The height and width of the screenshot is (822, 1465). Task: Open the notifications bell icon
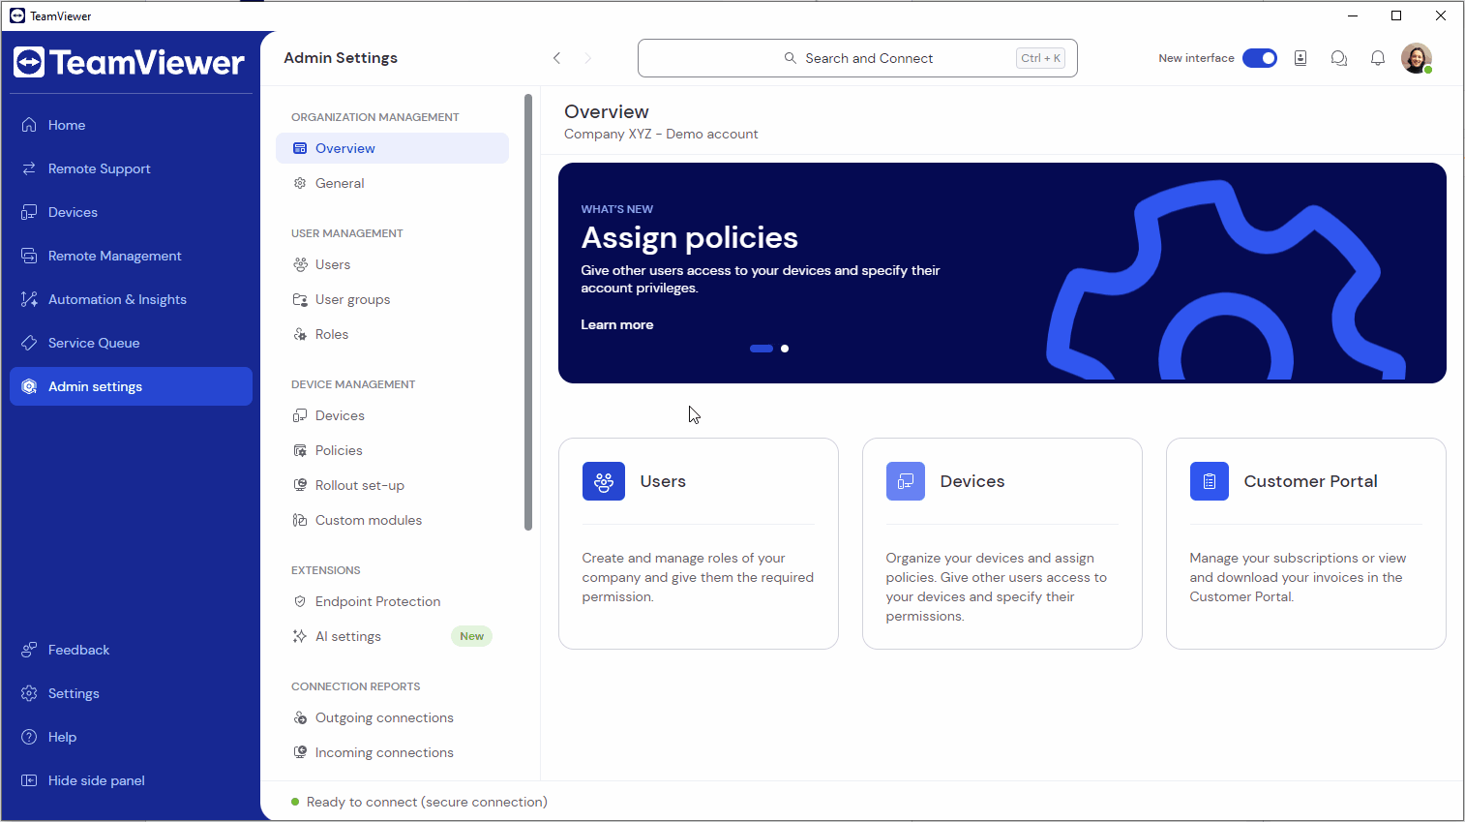tap(1378, 58)
